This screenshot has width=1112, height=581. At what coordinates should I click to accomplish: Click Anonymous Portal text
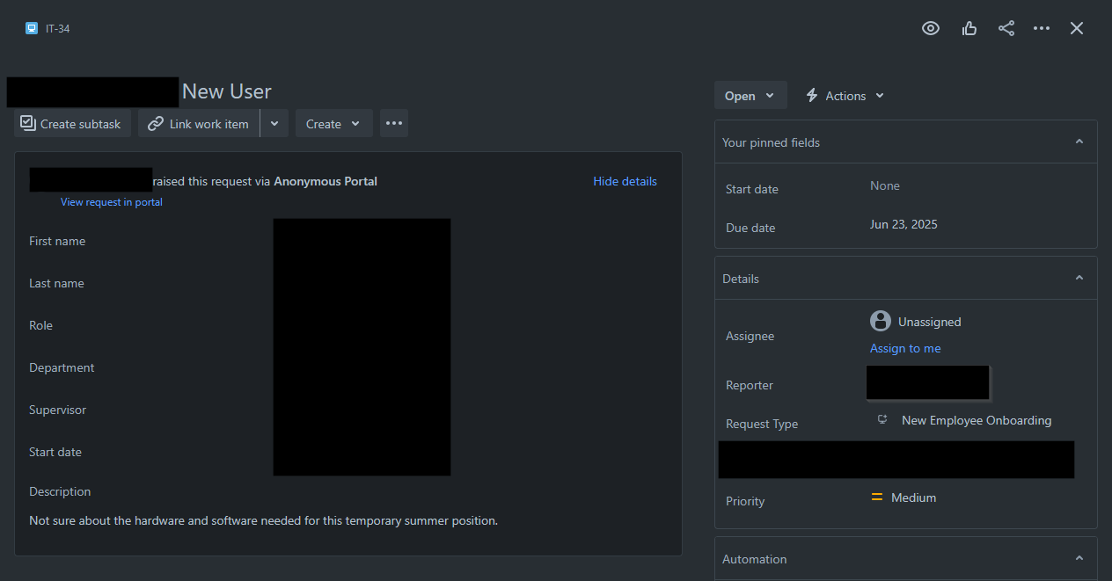326,181
